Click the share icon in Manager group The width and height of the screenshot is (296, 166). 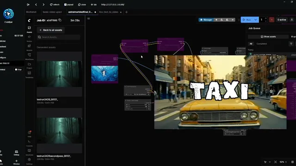[233, 20]
